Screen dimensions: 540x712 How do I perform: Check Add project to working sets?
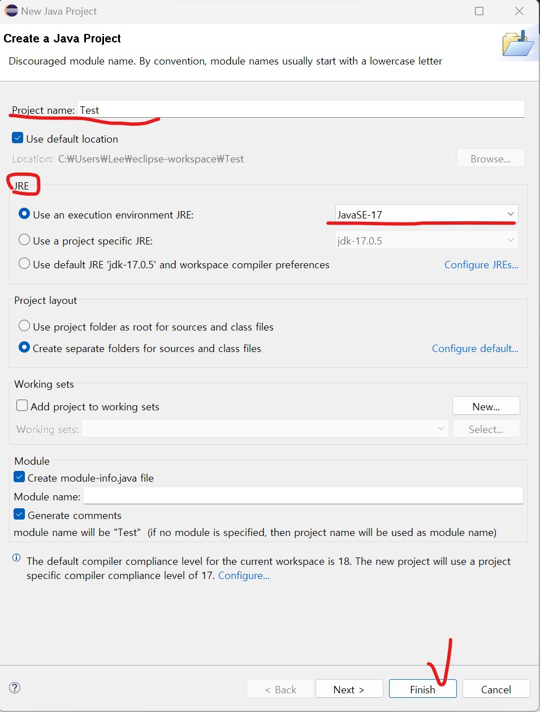[22, 406]
